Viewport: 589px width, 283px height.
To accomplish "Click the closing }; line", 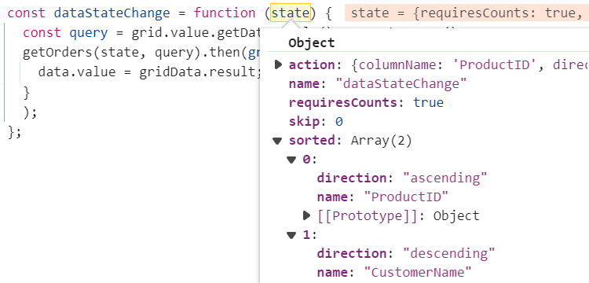I will pos(14,132).
